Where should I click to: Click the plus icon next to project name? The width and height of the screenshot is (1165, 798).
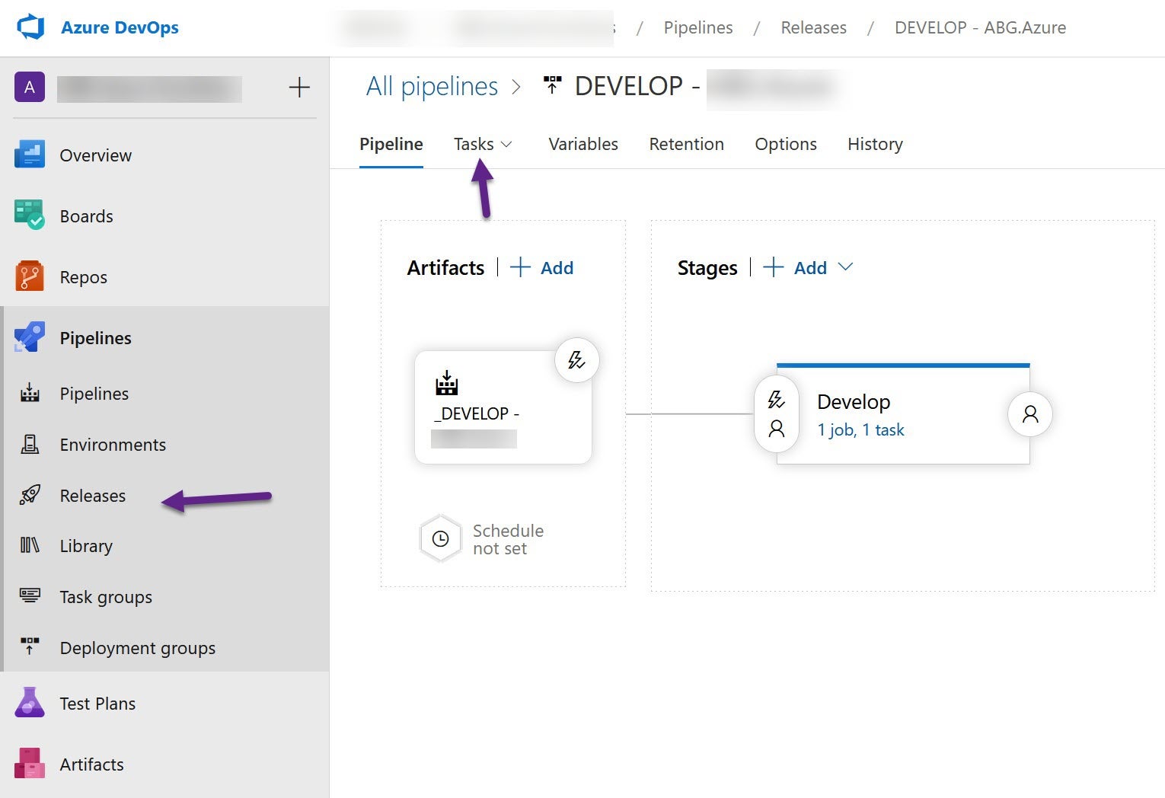[299, 88]
